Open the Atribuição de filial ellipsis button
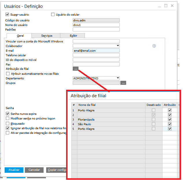Screen dimensions: 183x180 (76, 69)
